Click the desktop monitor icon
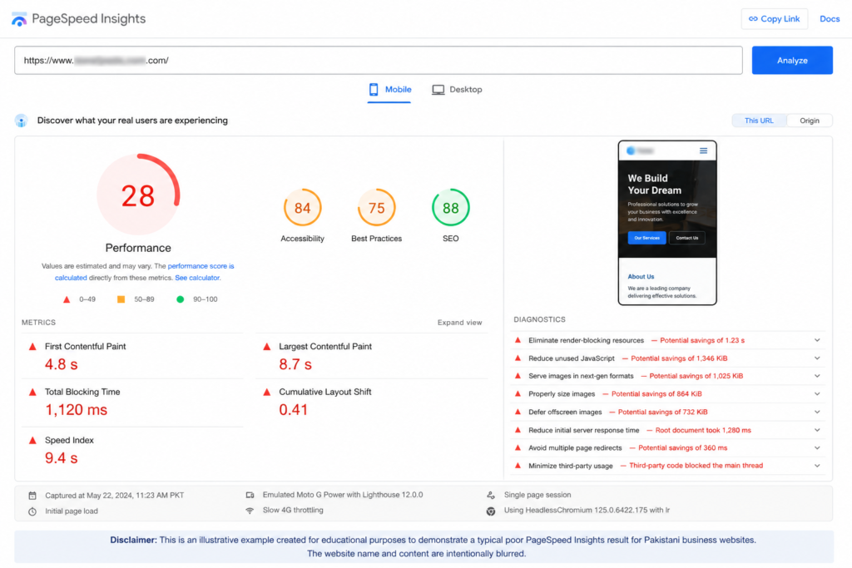Screen dimensions: 852x568 438,90
